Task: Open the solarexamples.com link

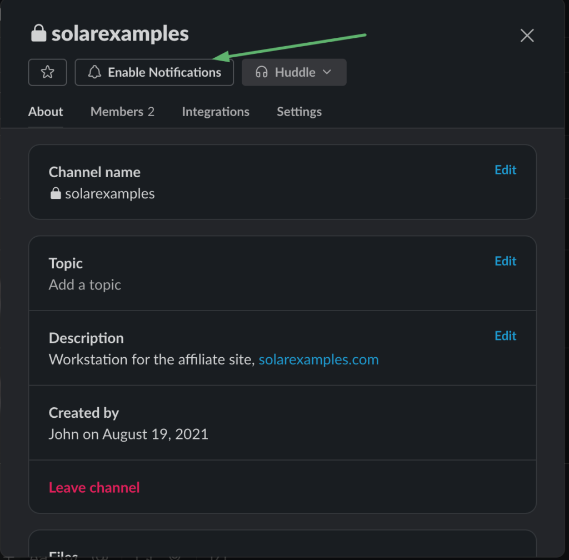Action: coord(318,359)
